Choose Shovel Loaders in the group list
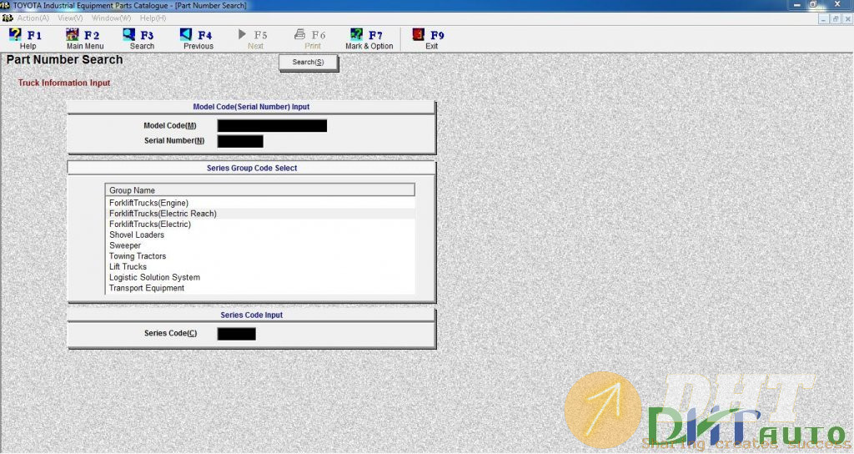 tap(260, 235)
